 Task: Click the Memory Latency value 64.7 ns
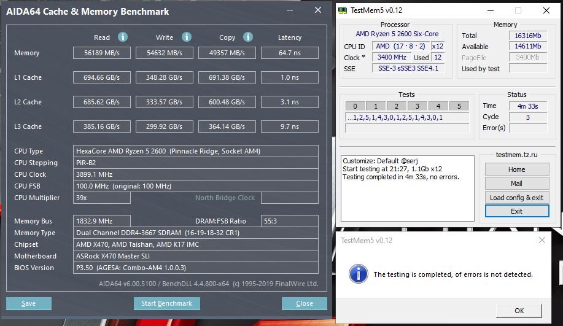point(289,53)
